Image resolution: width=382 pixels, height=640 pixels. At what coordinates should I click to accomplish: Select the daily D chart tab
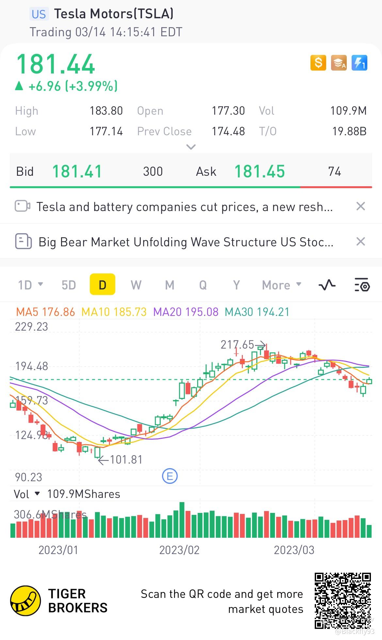pyautogui.click(x=103, y=284)
